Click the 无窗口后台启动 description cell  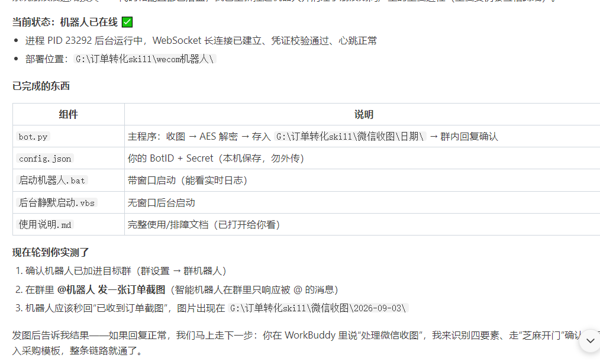pos(363,202)
